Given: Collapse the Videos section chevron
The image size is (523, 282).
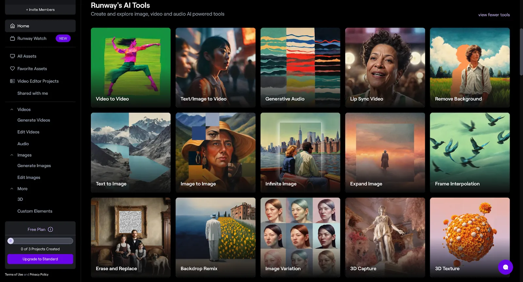Looking at the screenshot, I should [12, 109].
